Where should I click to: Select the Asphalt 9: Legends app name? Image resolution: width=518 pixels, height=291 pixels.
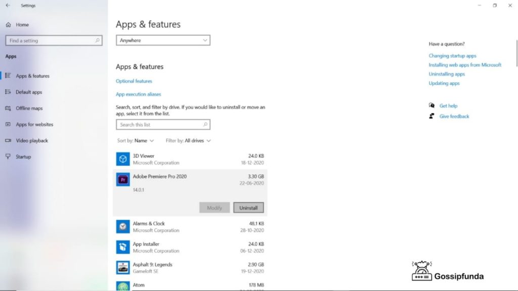[152, 265]
